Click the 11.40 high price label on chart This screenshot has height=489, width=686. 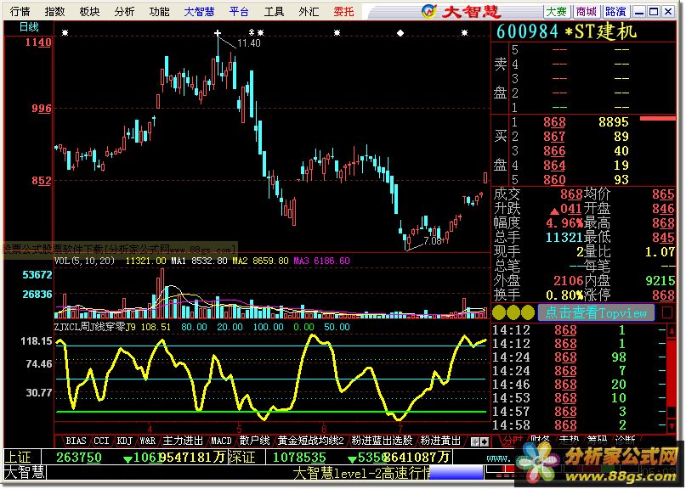[x=248, y=43]
